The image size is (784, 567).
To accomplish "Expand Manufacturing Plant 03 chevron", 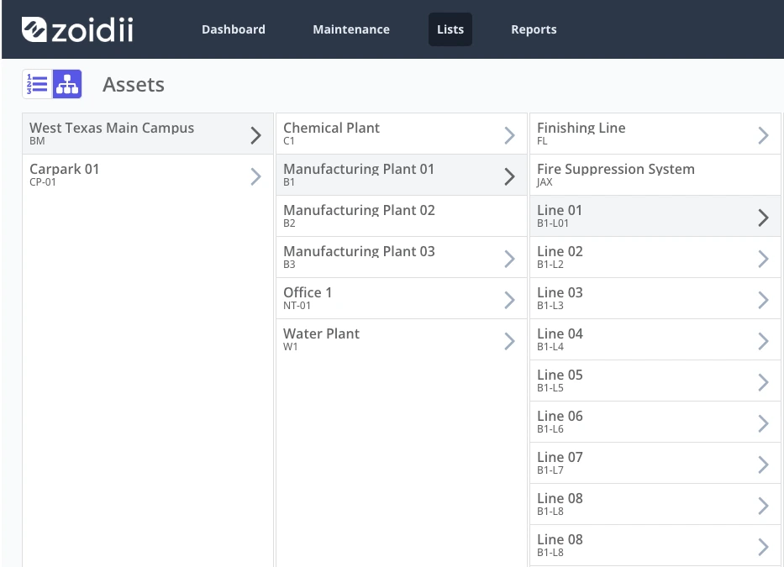I will click(509, 259).
